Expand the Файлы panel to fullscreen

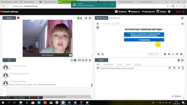coord(182,60)
